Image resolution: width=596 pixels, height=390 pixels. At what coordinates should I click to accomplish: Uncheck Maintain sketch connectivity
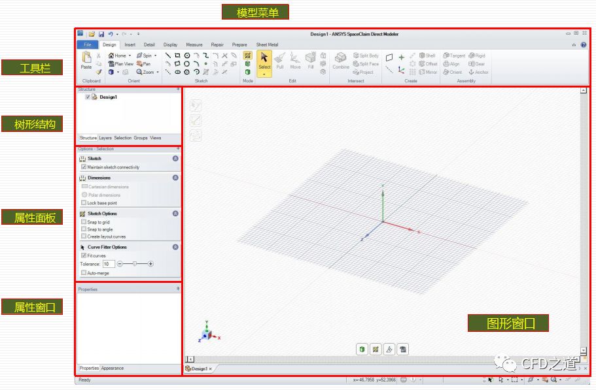(x=84, y=167)
